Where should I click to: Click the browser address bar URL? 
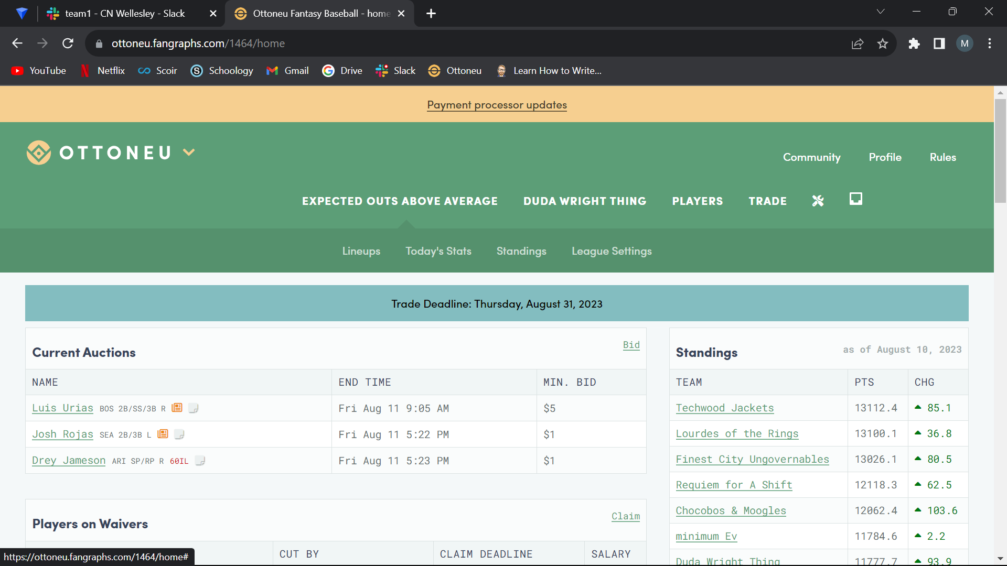pos(198,43)
